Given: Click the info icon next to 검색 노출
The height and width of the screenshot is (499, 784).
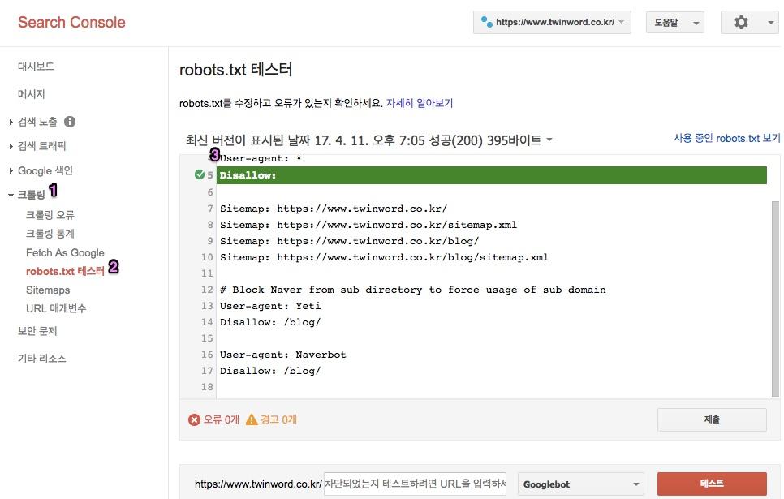Looking at the screenshot, I should (70, 122).
